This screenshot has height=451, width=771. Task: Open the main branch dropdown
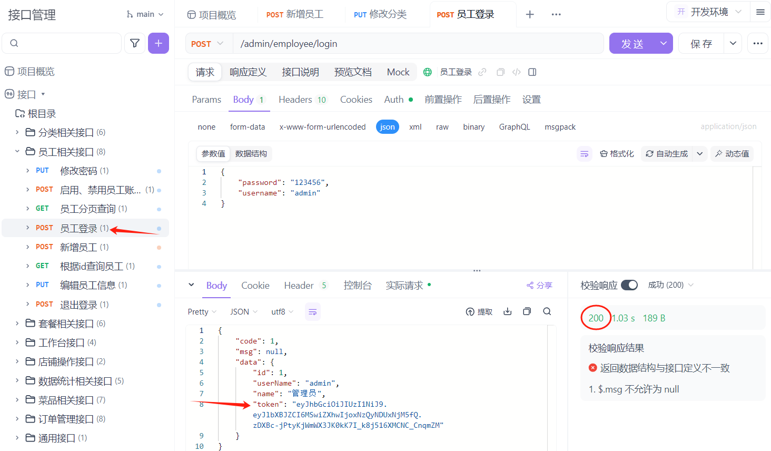[x=145, y=14]
